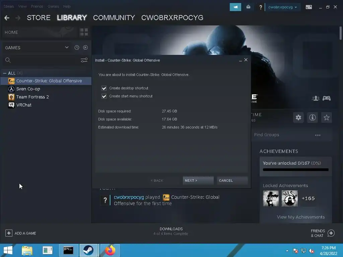This screenshot has height=257, width=343.
Task: Click the library page vertical scrollbar
Action: pyautogui.click(x=341, y=33)
